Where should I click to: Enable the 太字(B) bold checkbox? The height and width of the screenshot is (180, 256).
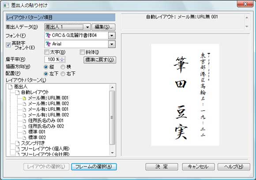(47, 52)
